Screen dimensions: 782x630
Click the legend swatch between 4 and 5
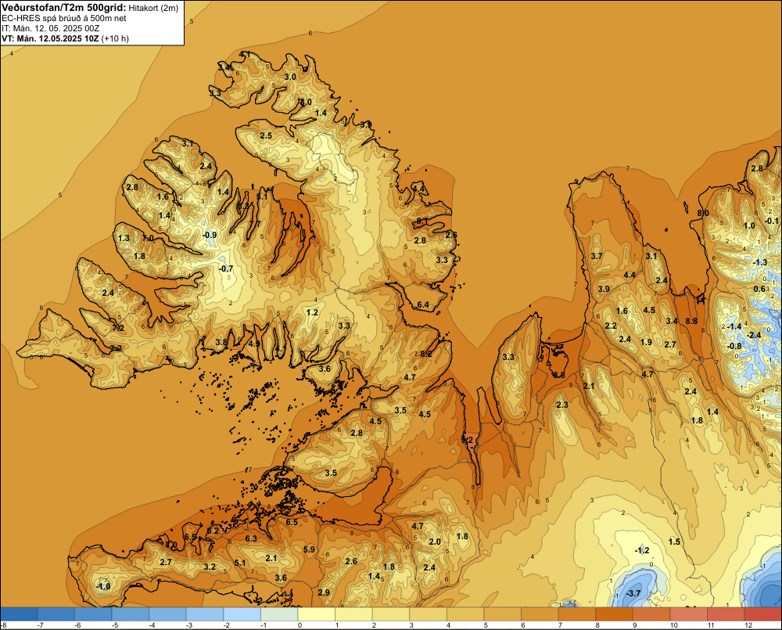pyautogui.click(x=465, y=614)
